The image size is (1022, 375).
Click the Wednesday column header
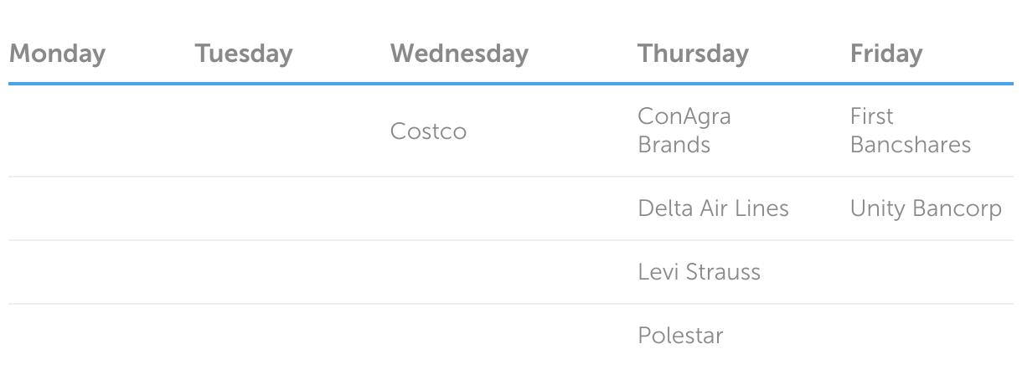click(459, 54)
